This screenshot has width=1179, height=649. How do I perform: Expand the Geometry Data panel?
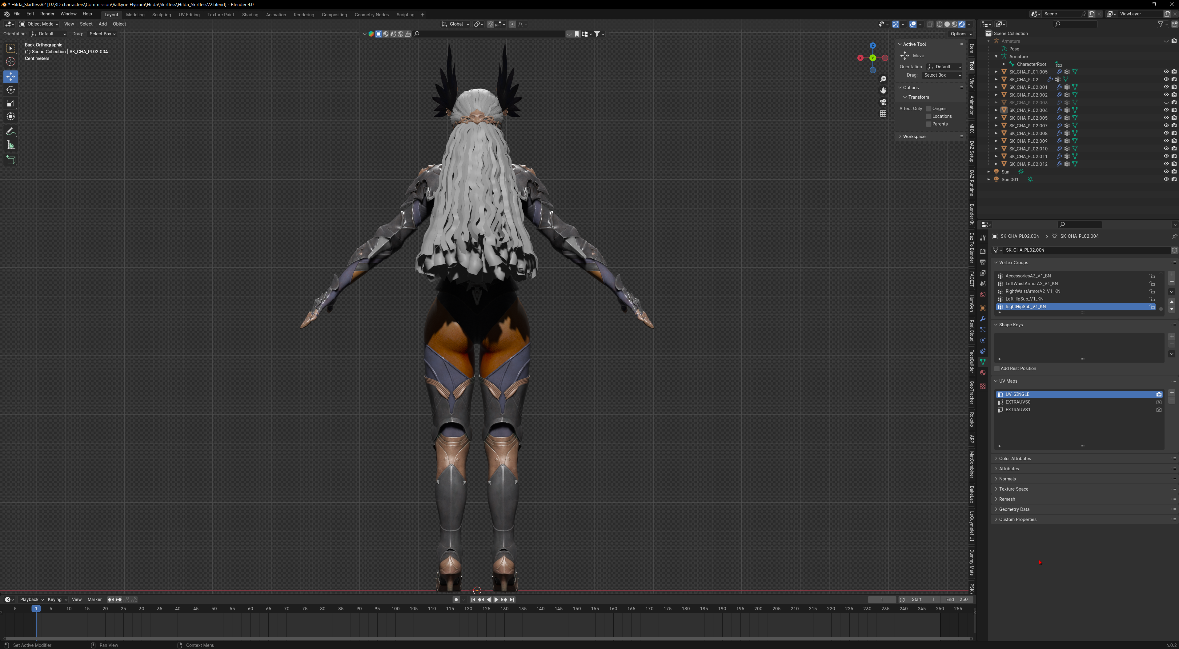pyautogui.click(x=1014, y=509)
